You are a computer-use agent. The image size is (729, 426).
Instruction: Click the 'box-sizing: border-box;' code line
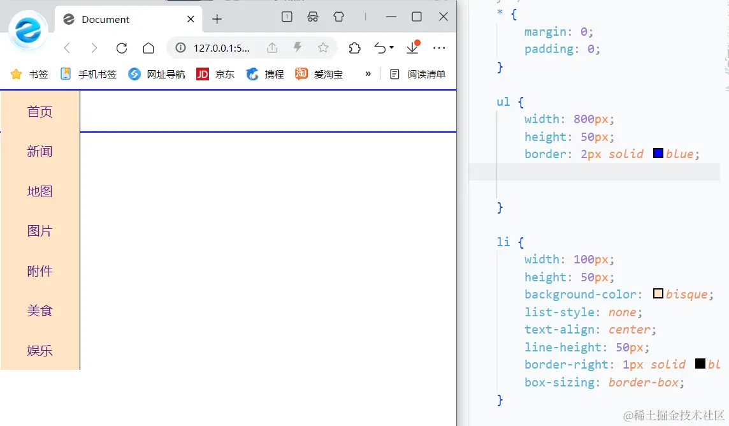[604, 382]
